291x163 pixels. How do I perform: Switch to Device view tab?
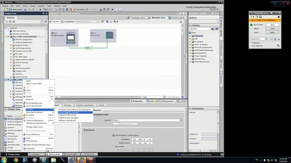tap(176, 18)
